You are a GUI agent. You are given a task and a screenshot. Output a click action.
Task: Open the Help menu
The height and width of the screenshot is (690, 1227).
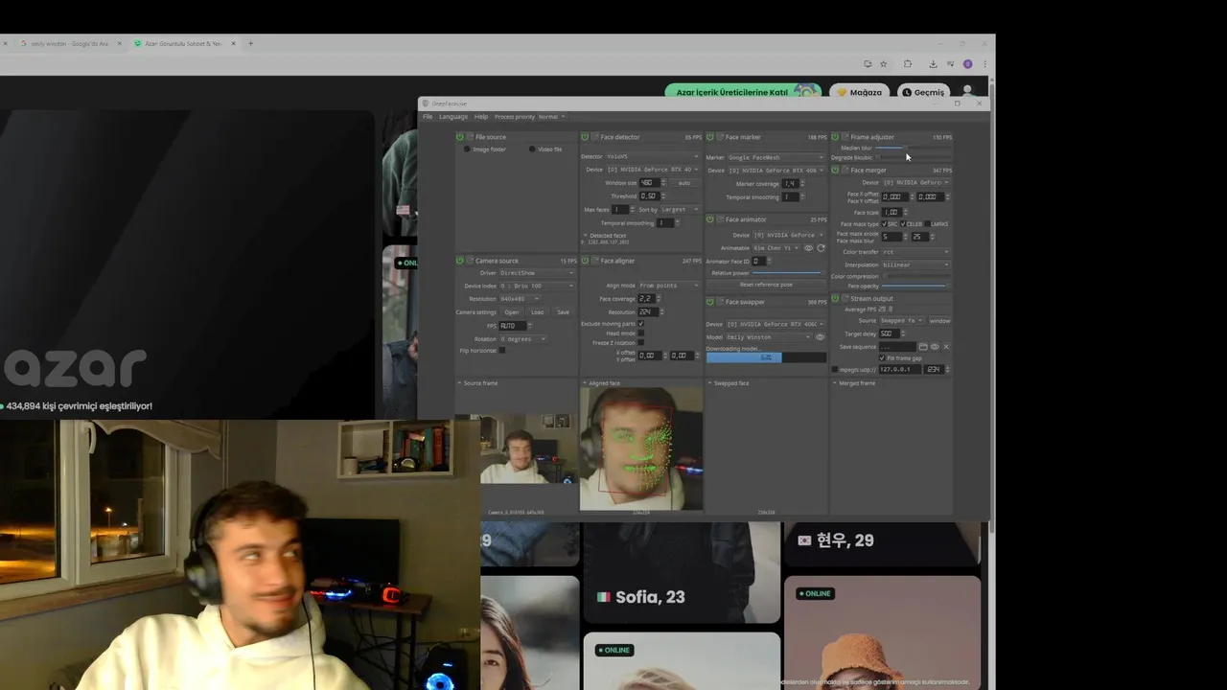coord(481,117)
